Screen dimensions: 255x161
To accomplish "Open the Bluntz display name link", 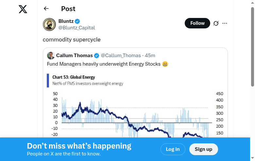I will pyautogui.click(x=66, y=21).
